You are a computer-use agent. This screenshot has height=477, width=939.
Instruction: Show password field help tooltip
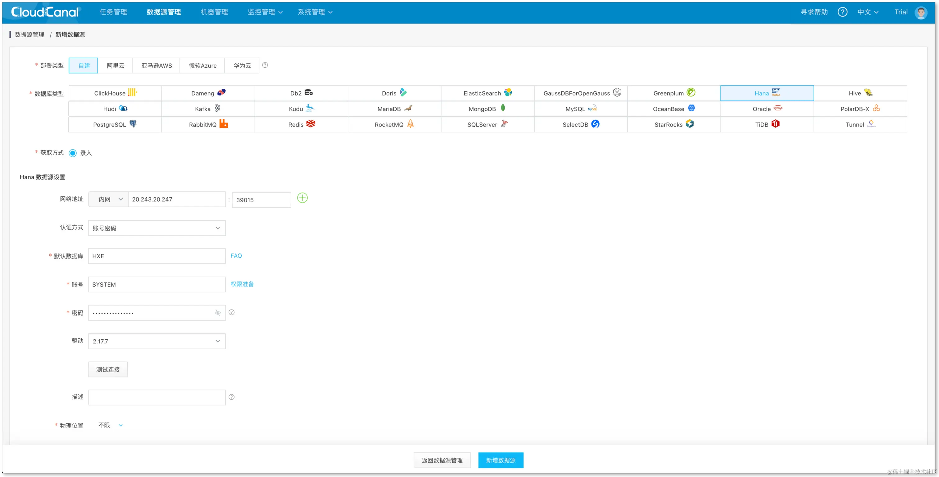(231, 312)
